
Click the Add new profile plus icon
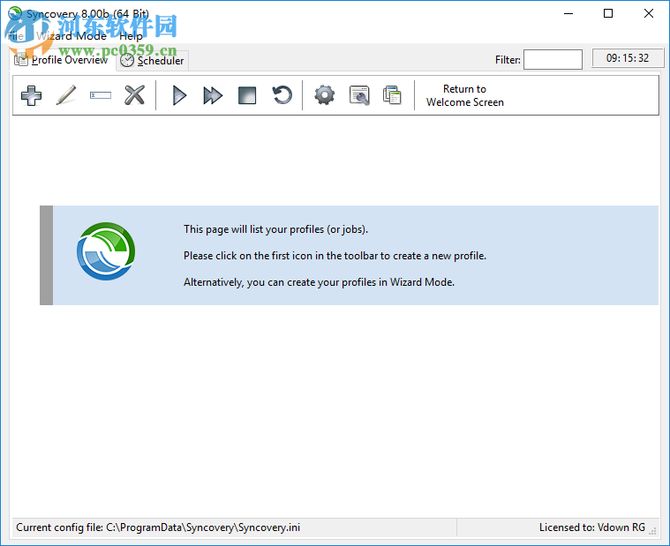[31, 95]
